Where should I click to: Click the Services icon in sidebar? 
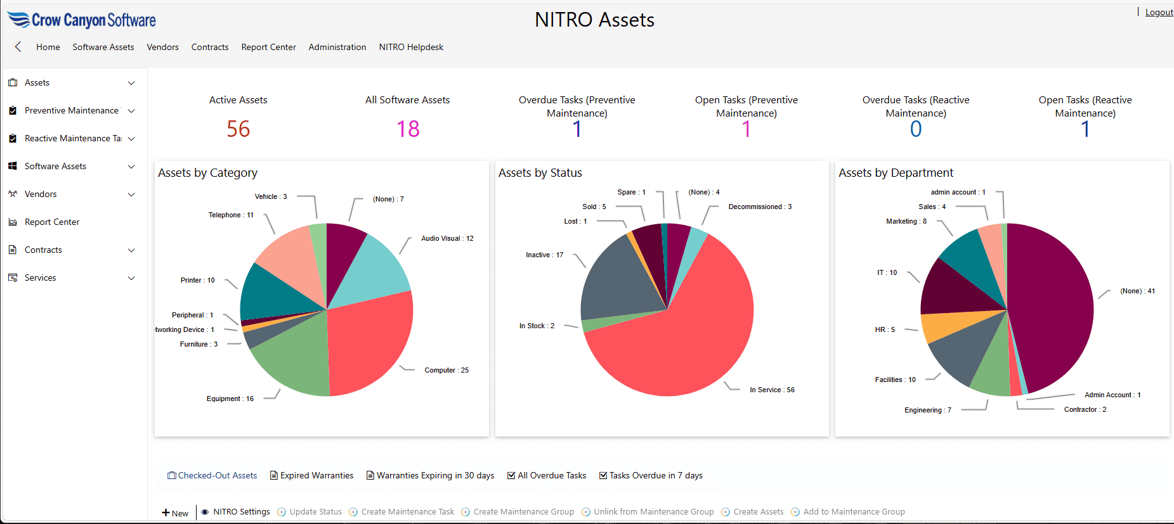pos(13,278)
